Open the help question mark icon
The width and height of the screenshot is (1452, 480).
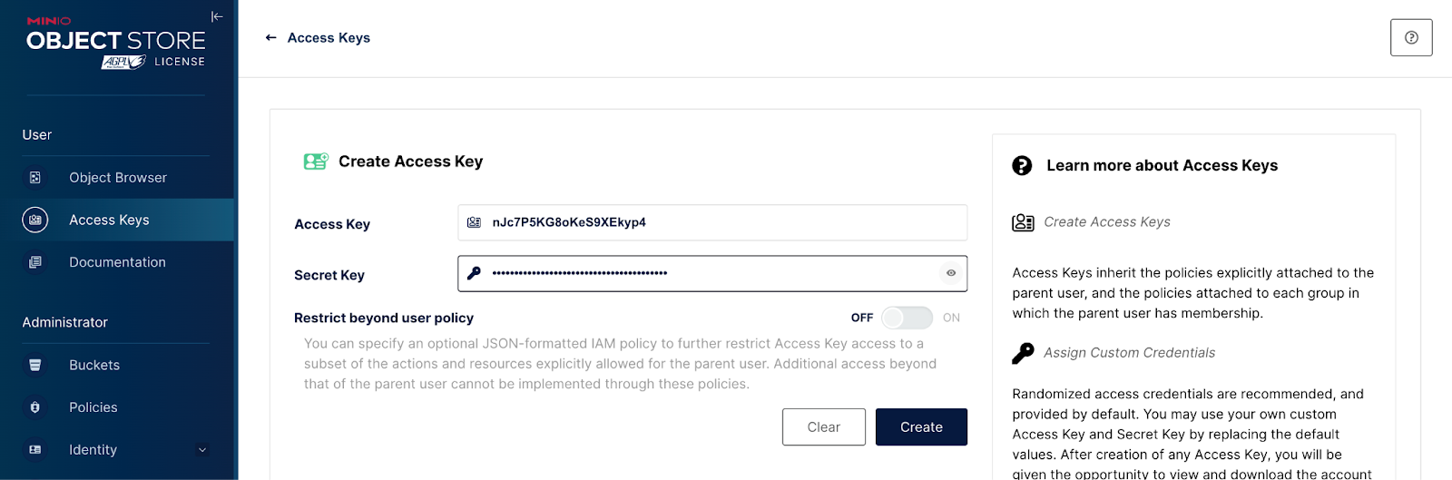(1411, 38)
